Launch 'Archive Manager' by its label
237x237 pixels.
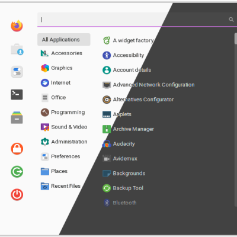[x=133, y=129]
